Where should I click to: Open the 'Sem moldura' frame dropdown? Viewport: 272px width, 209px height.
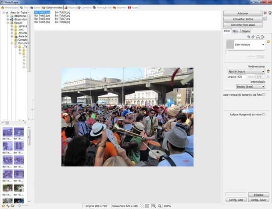coord(263,45)
